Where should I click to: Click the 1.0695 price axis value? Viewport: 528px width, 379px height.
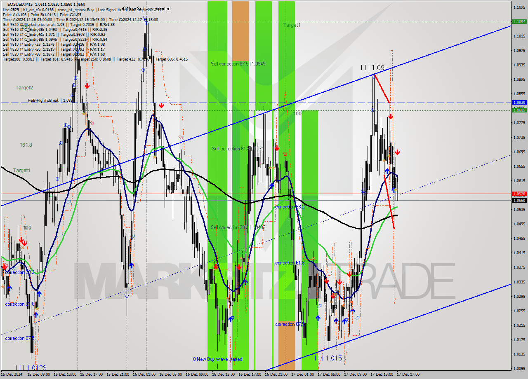(519, 152)
